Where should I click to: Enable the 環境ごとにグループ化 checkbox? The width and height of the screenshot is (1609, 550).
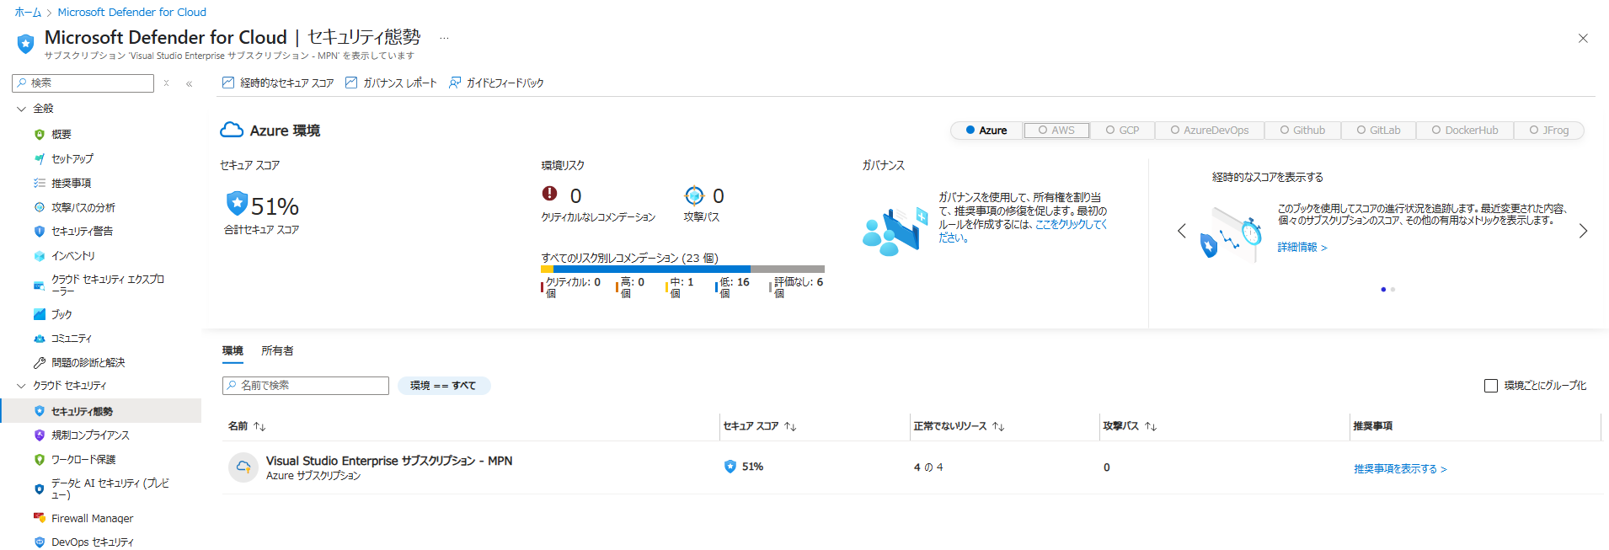(1491, 386)
